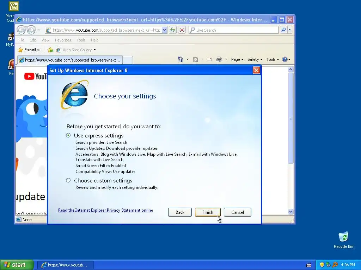This screenshot has height=270, width=361.
Task: Click the network connection tray icon
Action: (x=328, y=265)
